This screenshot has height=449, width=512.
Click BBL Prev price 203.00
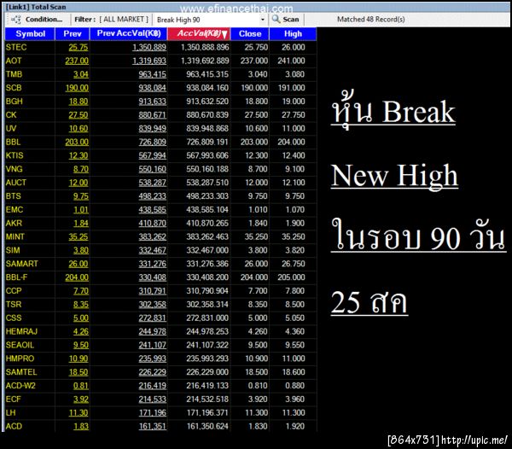(x=77, y=142)
